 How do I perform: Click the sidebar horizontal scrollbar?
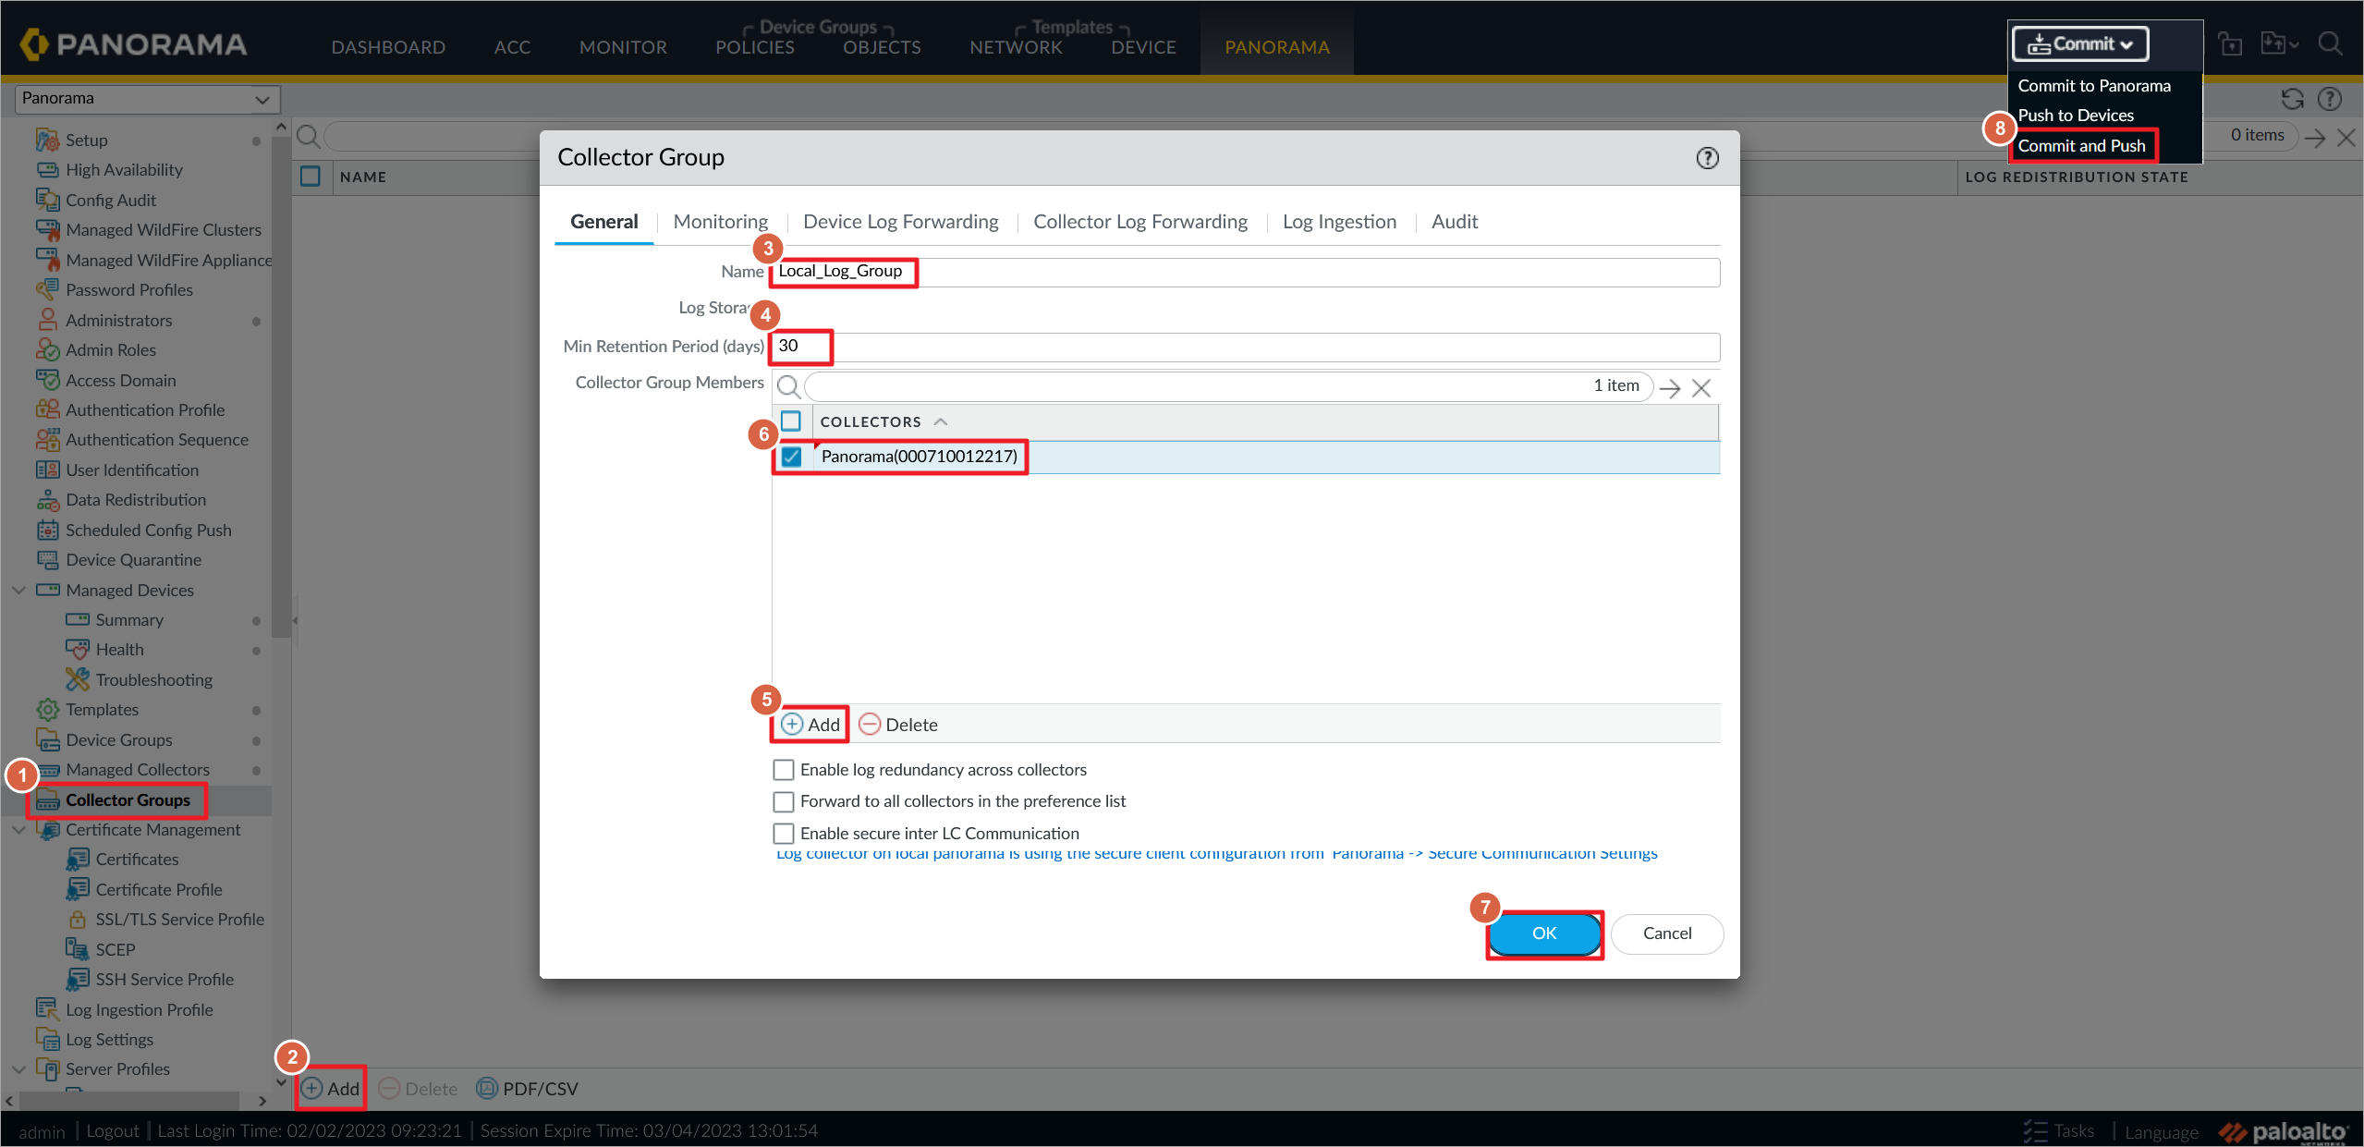coord(129,1101)
